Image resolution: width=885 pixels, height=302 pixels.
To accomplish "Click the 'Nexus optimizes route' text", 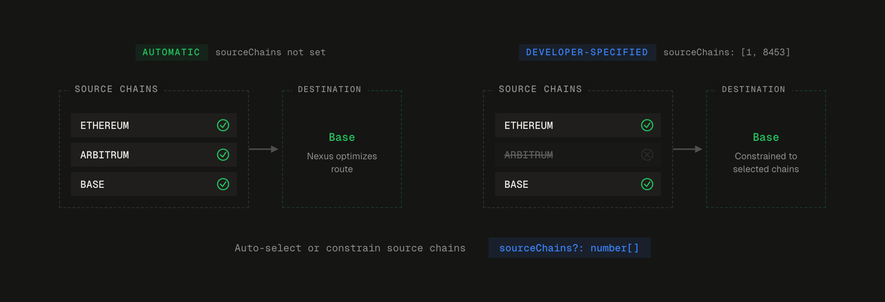I will coord(342,163).
